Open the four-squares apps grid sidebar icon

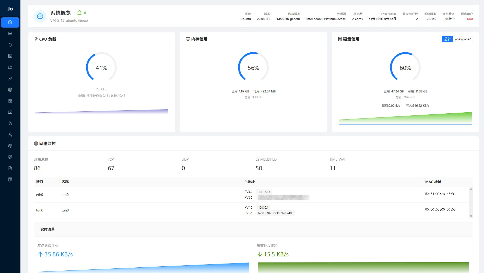(x=10, y=101)
